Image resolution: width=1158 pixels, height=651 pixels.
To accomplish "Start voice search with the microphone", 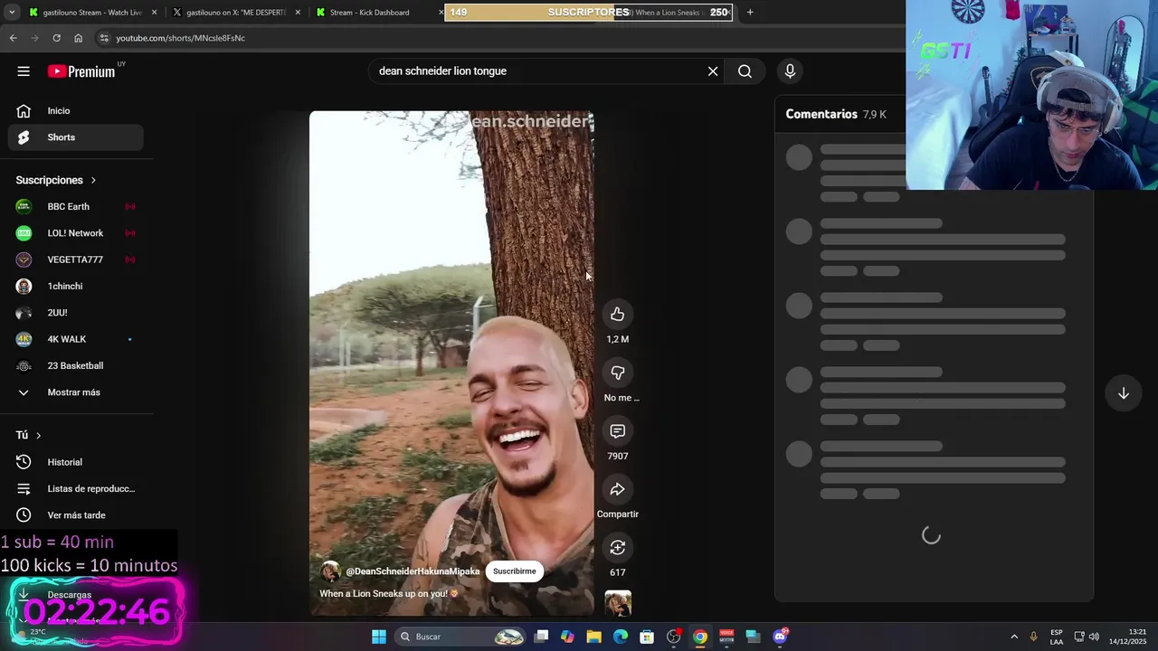I will click(790, 71).
